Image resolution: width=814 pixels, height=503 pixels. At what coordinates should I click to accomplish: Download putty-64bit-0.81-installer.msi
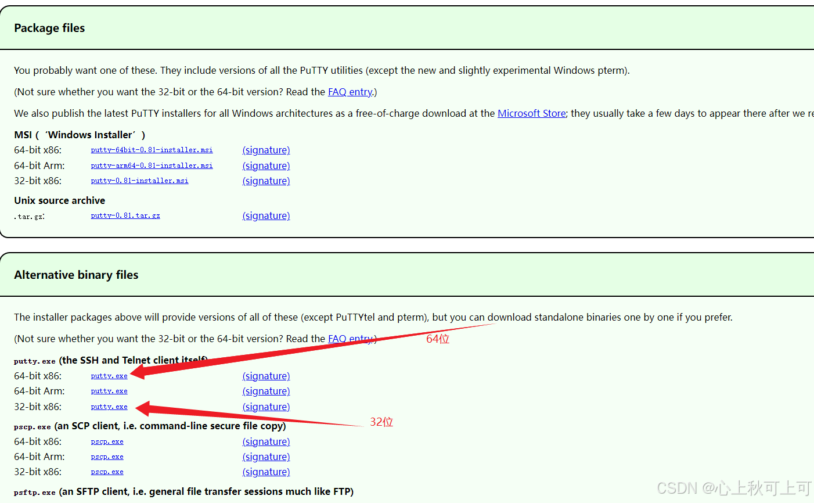click(152, 150)
